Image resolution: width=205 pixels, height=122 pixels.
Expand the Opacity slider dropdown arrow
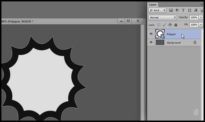click(x=201, y=17)
